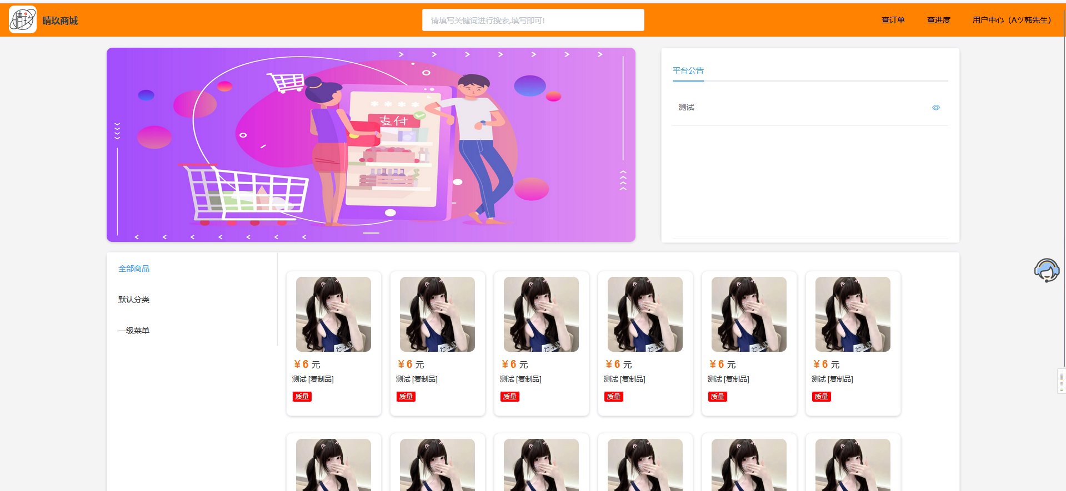1066x491 pixels.
Task: Click the 晴玖商城 logo icon
Action: coord(23,20)
